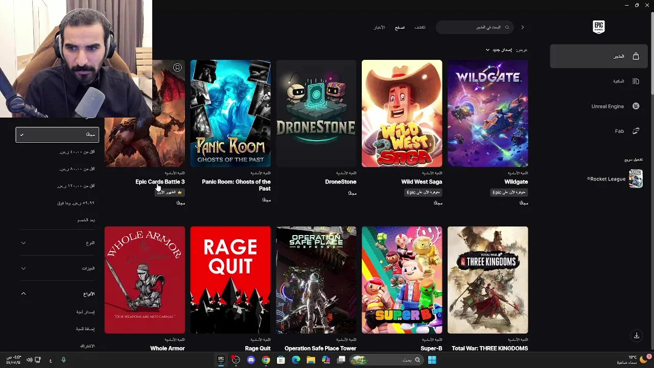Screen dimensions: 654x368
Task: Open File Explorer from the taskbar
Action: pyautogui.click(x=311, y=360)
